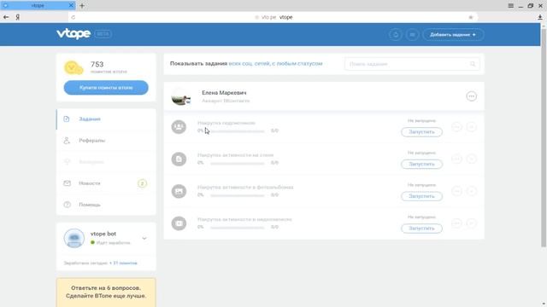Focus the task search field
Viewport: 547px width, 307px height.
(x=412, y=64)
